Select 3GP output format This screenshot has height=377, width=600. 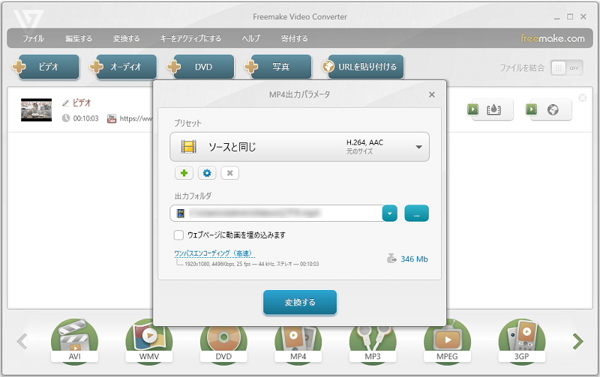[521, 340]
